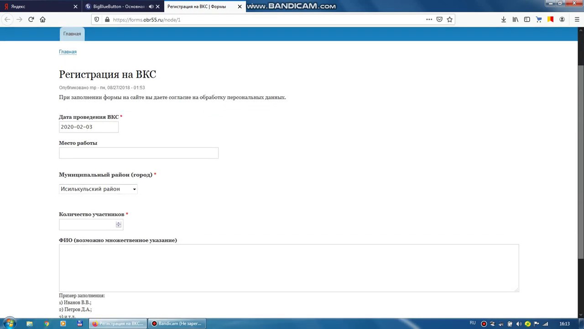584x329 pixels.
Task: Select the Регистрация на ВКС browser tab
Action: [204, 6]
